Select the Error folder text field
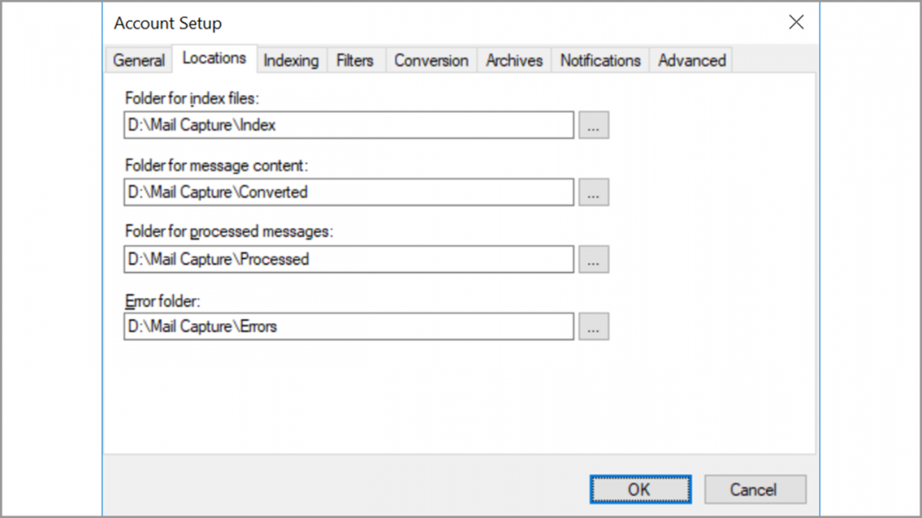The width and height of the screenshot is (922, 518). (x=348, y=327)
